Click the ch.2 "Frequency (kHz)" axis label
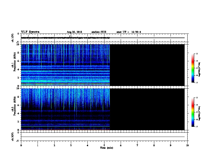 coord(15,106)
